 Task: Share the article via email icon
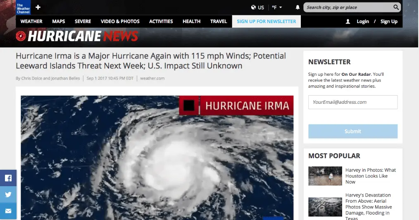click(8, 211)
